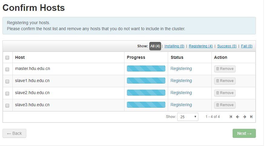
Task: Remove slave3.hdu.edu.cn host
Action: click(225, 105)
